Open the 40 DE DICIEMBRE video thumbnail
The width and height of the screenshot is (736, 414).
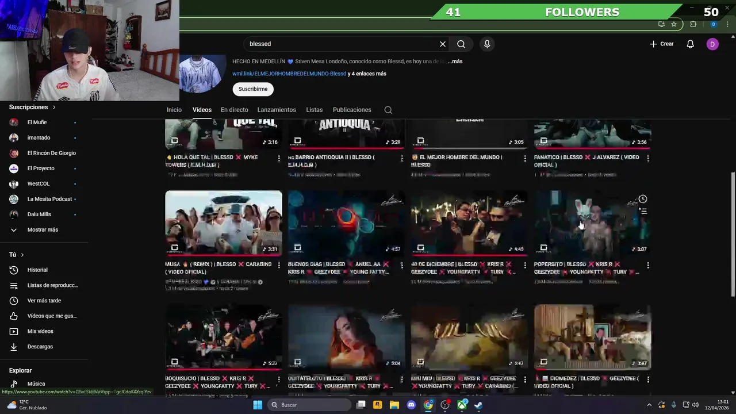point(470,223)
